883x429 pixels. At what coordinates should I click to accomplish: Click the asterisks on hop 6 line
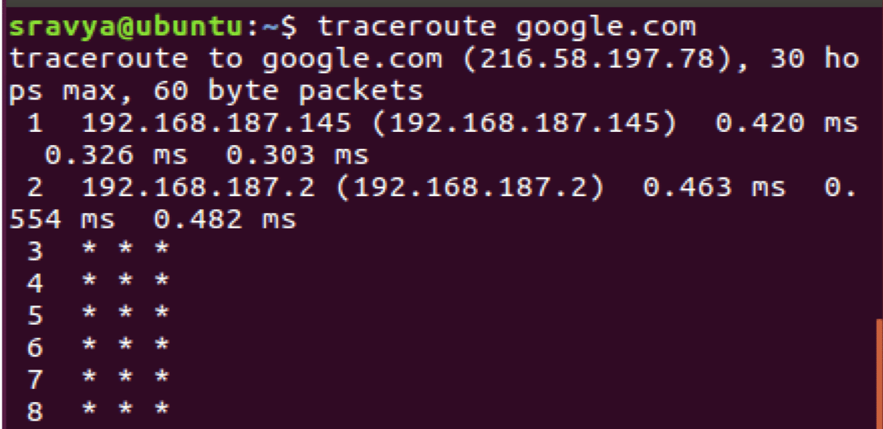125,346
